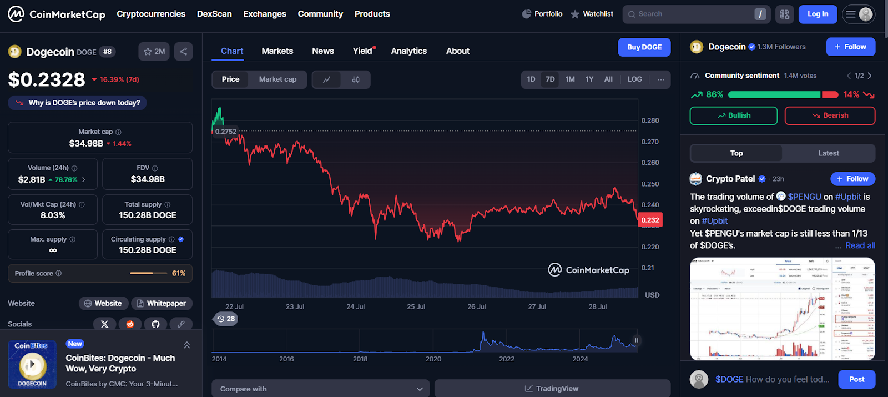
Task: Expand the Compare with dropdown
Action: point(320,389)
